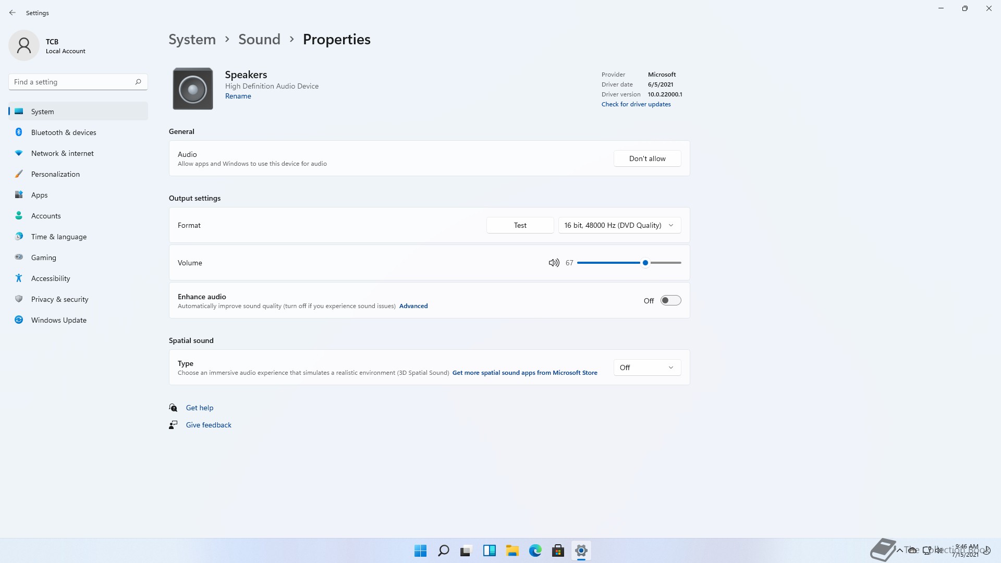Screen dimensions: 1001x563
Task: Open Apps settings in sidebar
Action: [78, 195]
